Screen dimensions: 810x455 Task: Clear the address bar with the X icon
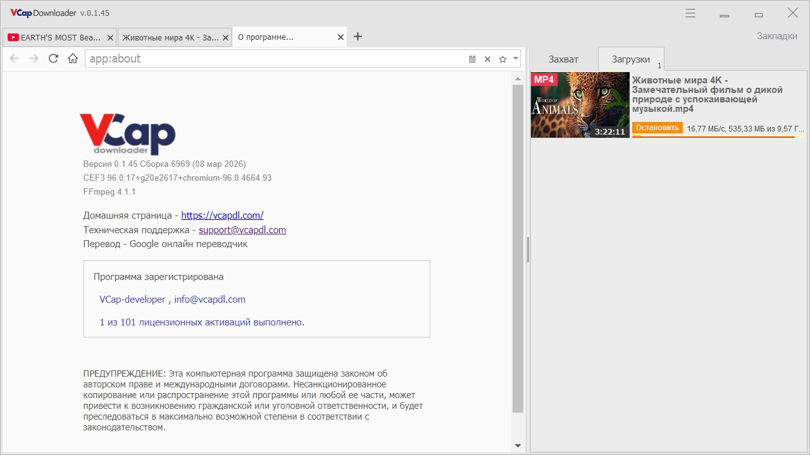pyautogui.click(x=487, y=59)
